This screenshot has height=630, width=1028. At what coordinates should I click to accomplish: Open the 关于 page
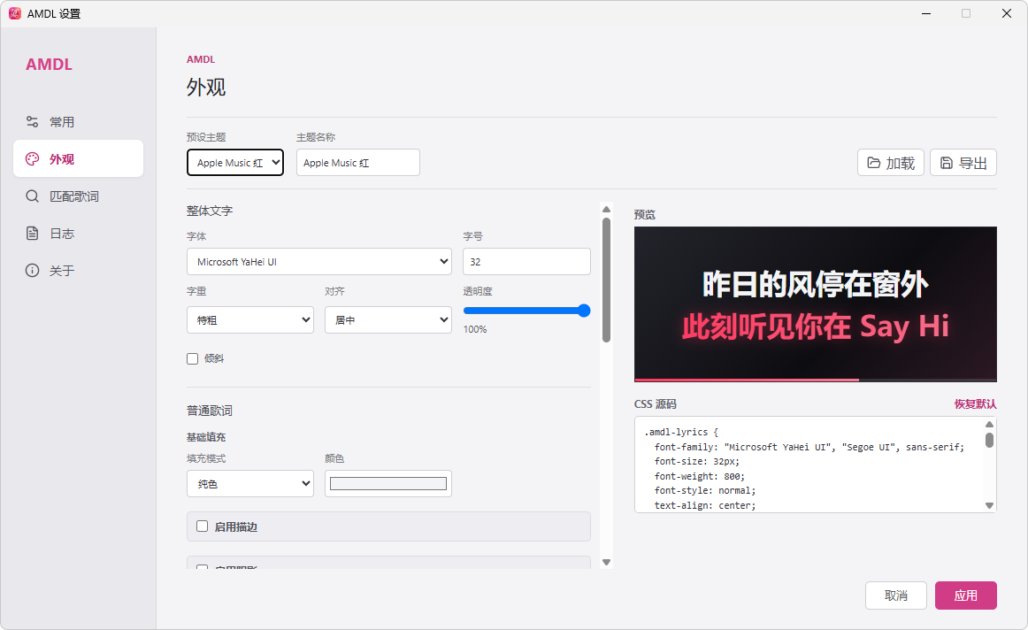coord(78,270)
